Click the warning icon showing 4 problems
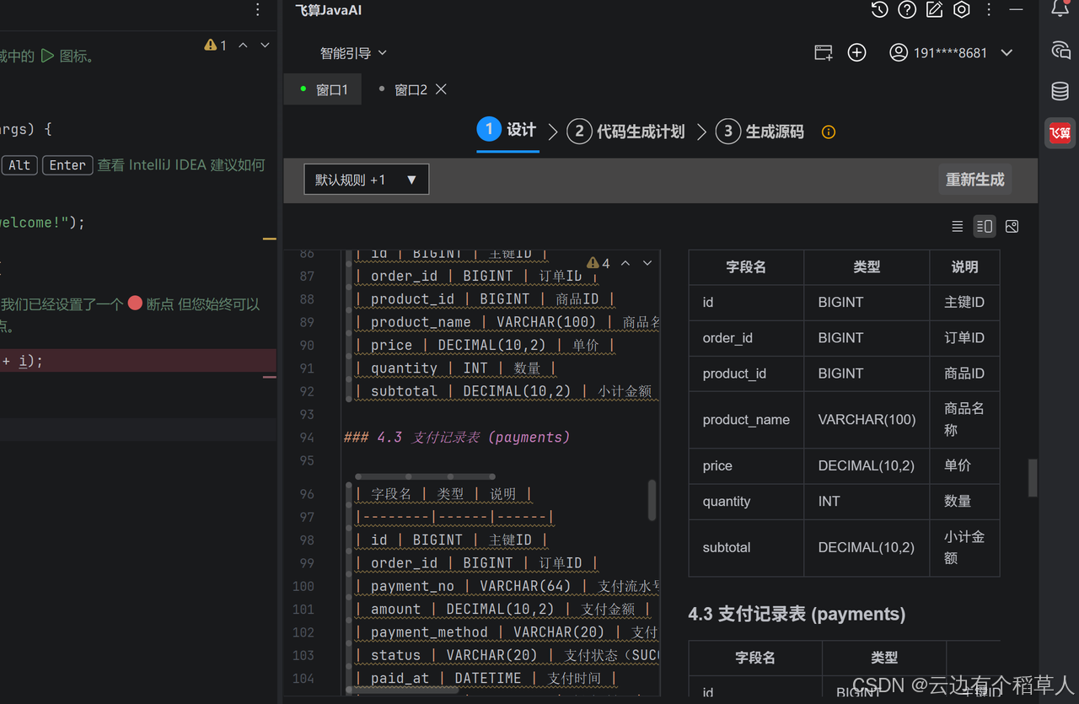Viewport: 1079px width, 704px height. click(x=593, y=263)
